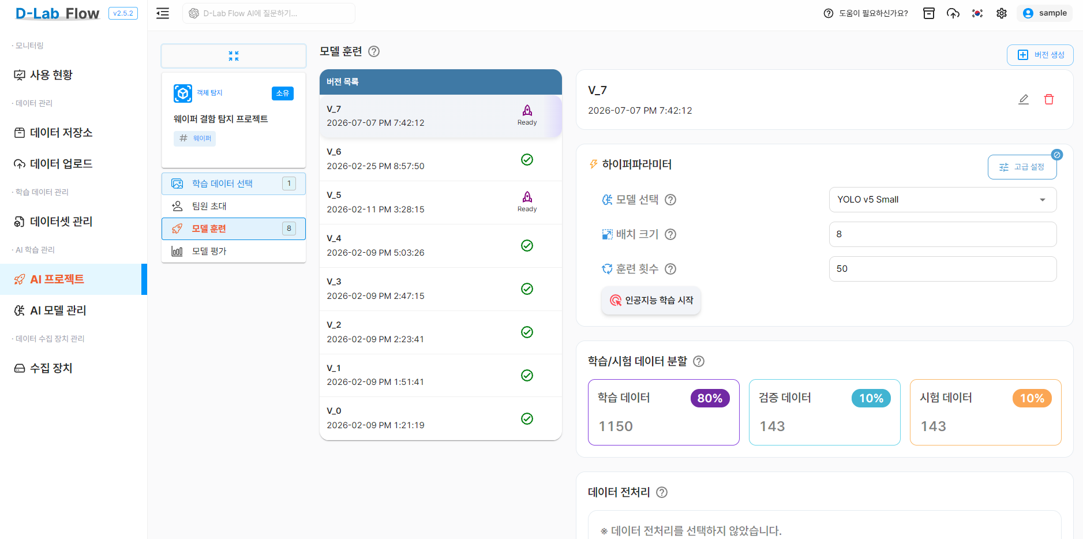
Task: Click the help circle icon in the top bar
Action: [x=829, y=13]
